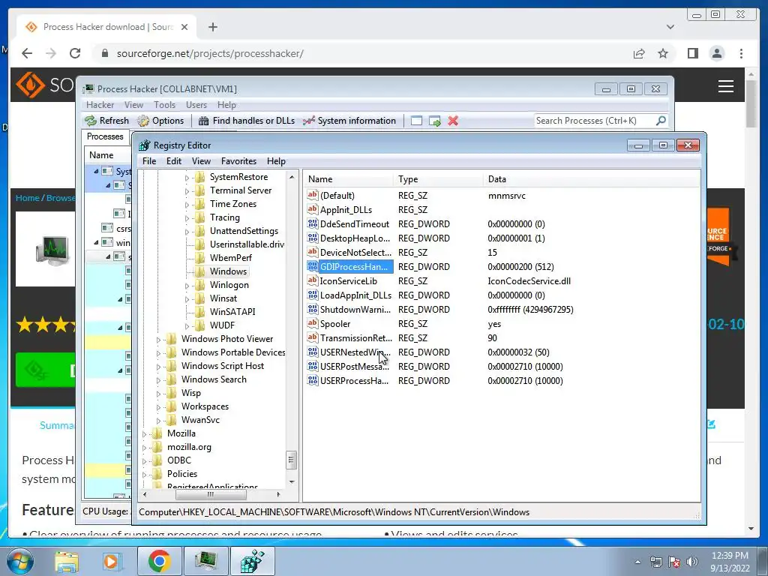Click the IconServiceLib string value icon

pyautogui.click(x=313, y=280)
